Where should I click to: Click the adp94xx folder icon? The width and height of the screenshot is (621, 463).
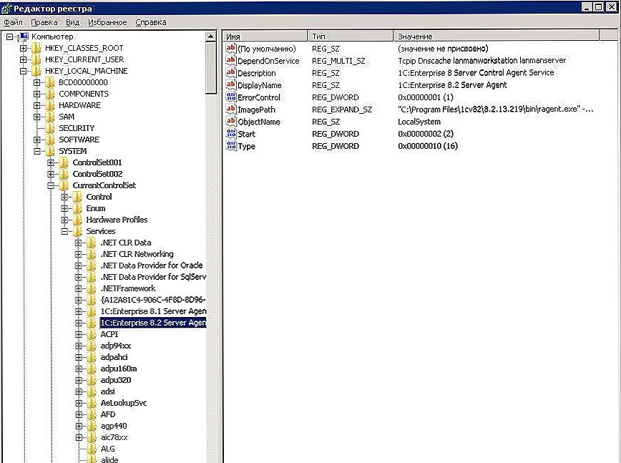92,346
